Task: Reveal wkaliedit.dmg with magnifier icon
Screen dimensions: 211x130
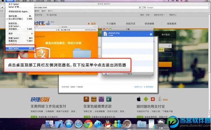Action: coord(151,34)
